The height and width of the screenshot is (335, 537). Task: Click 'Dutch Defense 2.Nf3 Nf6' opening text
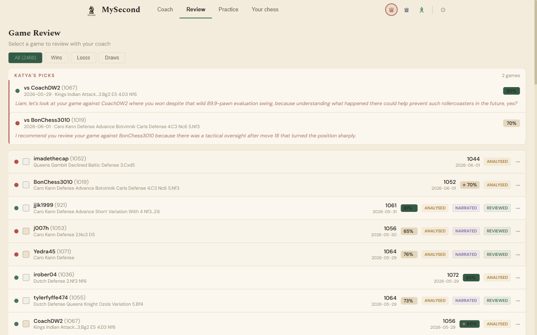click(60, 281)
